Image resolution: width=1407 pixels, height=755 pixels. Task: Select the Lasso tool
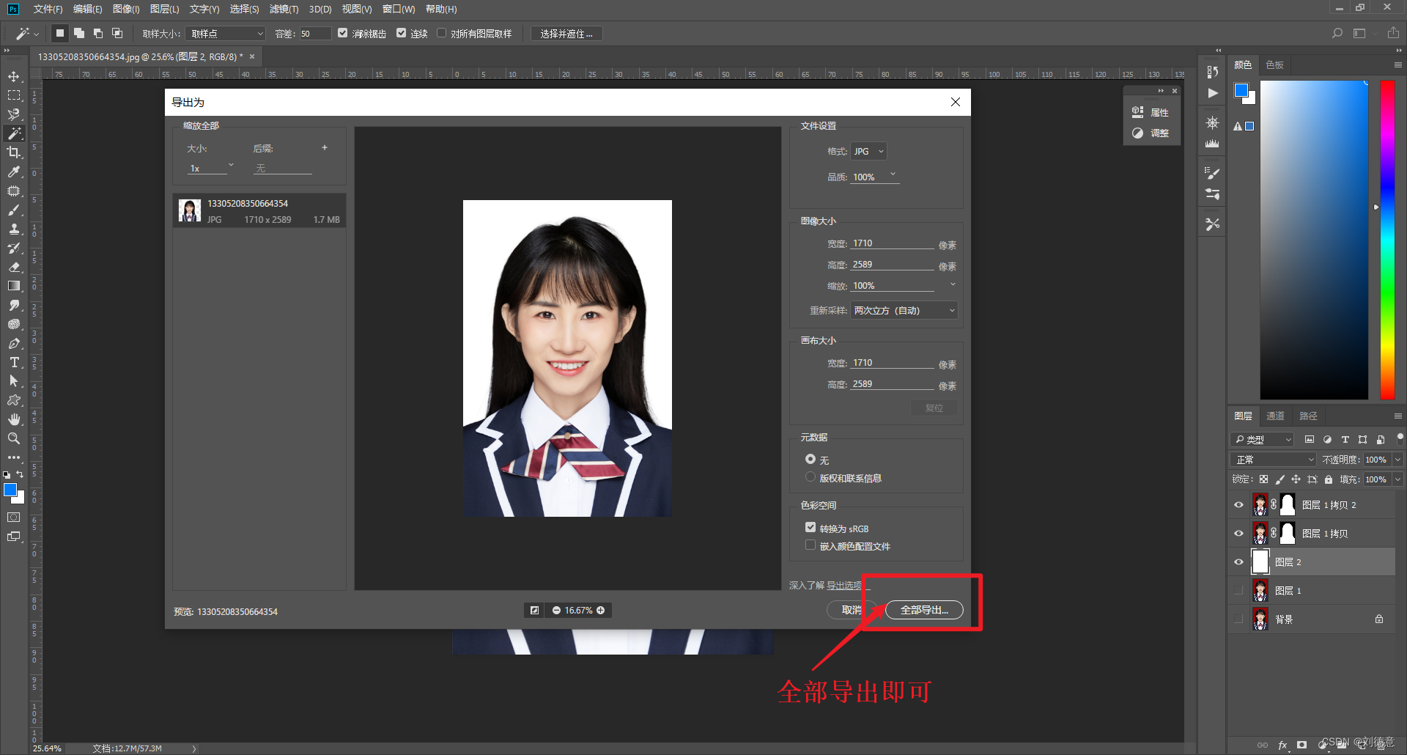tap(14, 114)
